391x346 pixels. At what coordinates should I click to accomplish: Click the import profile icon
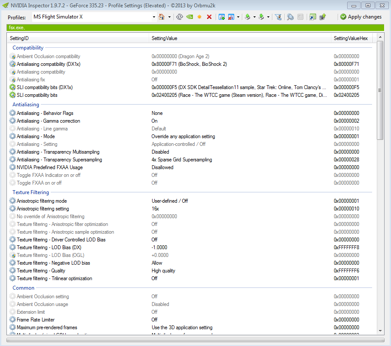(261, 17)
